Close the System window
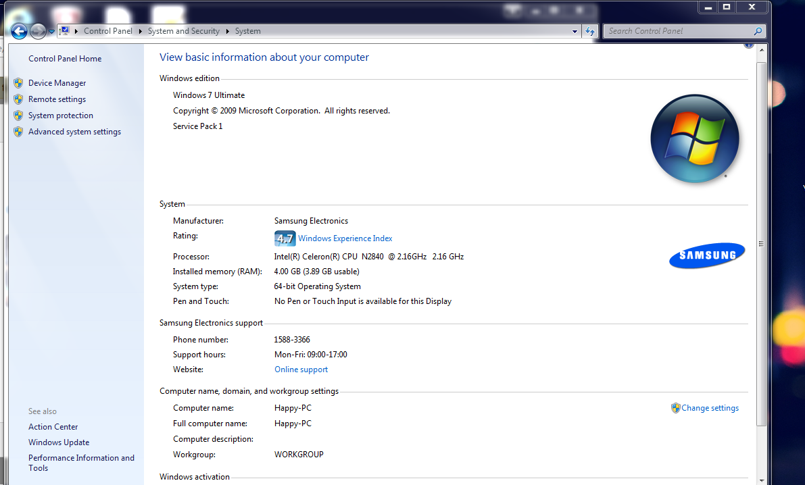The image size is (805, 485). pyautogui.click(x=752, y=7)
